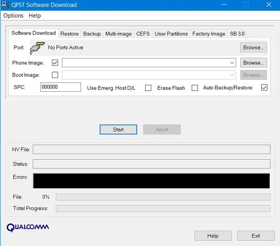This screenshot has width=280, height=246.
Task: Click Browse button for Boot Image
Action: 253,75
